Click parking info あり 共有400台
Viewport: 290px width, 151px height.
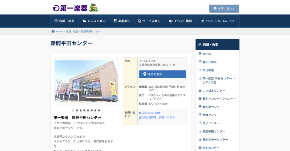tap(158, 104)
